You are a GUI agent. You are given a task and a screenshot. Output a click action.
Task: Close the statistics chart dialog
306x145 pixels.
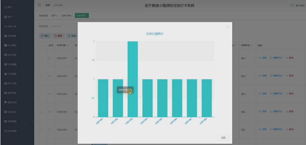[227, 27]
